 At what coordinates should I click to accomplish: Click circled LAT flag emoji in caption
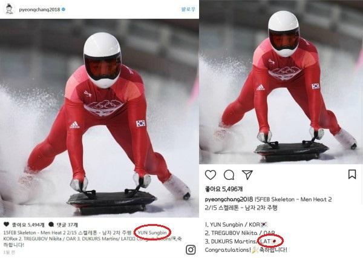click(x=274, y=241)
